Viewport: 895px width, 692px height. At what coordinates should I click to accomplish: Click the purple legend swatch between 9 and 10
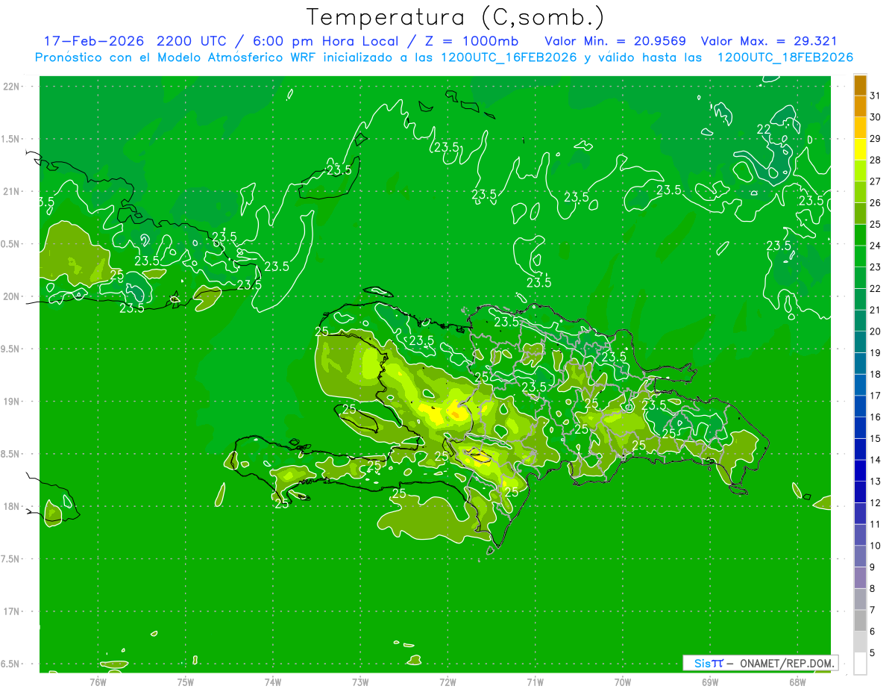(860, 556)
